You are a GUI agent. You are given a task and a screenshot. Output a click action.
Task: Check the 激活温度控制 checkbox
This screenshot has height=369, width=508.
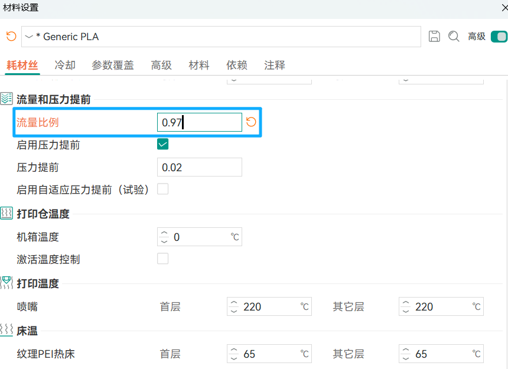(x=162, y=259)
